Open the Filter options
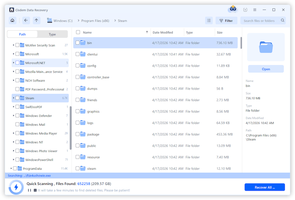 point(226,21)
